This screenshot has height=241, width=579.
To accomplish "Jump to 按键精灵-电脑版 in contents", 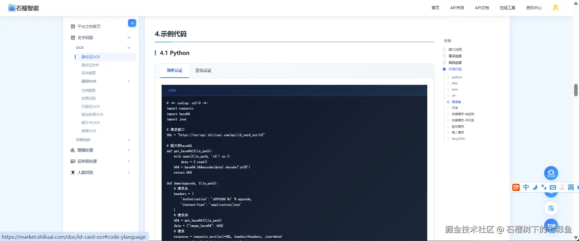I will 463,114.
